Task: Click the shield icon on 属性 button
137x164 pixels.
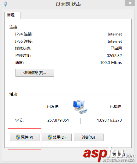Action: 18,137
